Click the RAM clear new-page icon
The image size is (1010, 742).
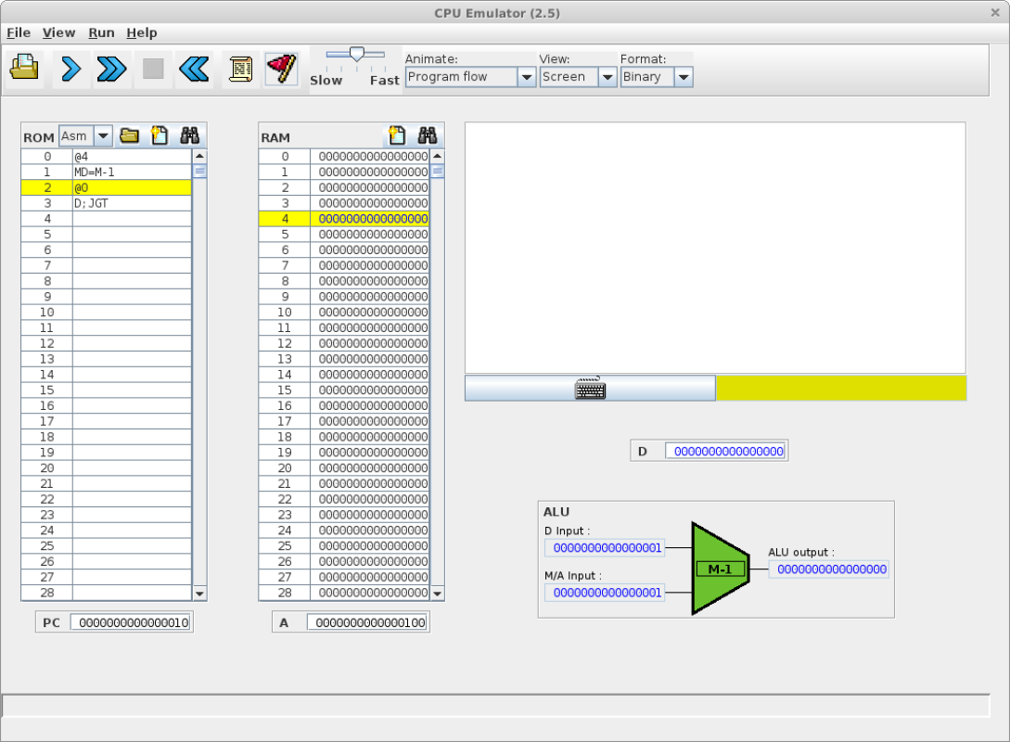click(x=397, y=135)
